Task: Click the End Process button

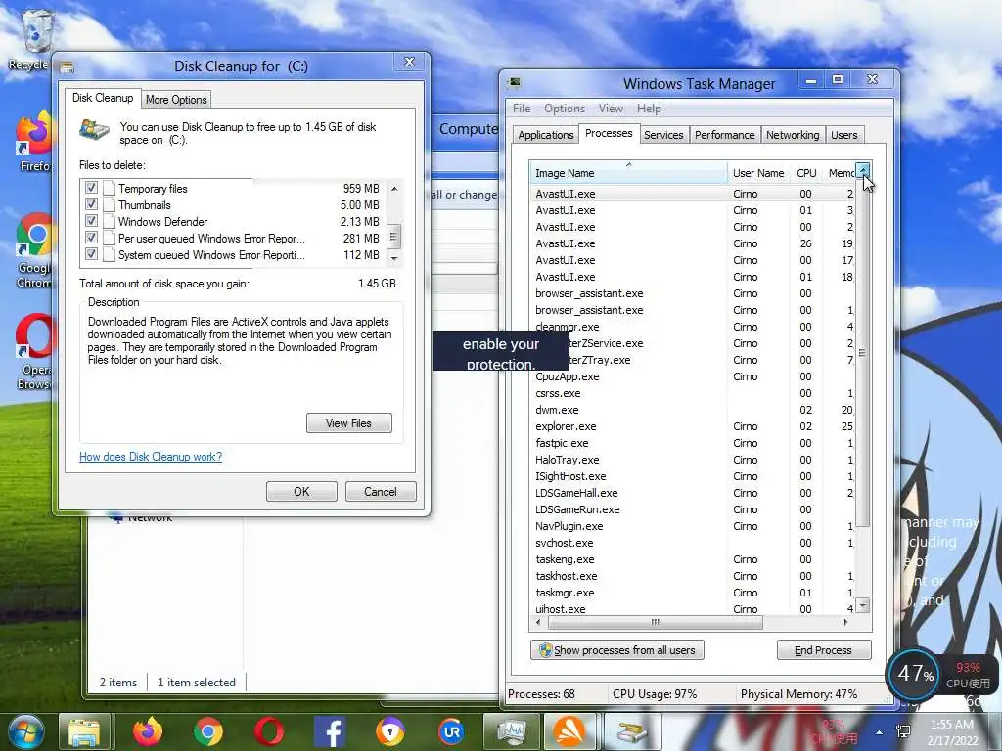Action: (x=823, y=650)
